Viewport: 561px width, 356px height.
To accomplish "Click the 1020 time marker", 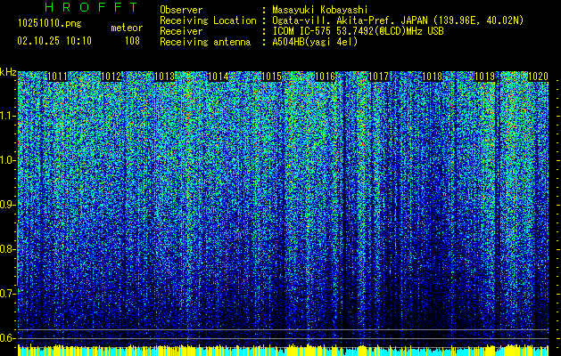I will [538, 77].
